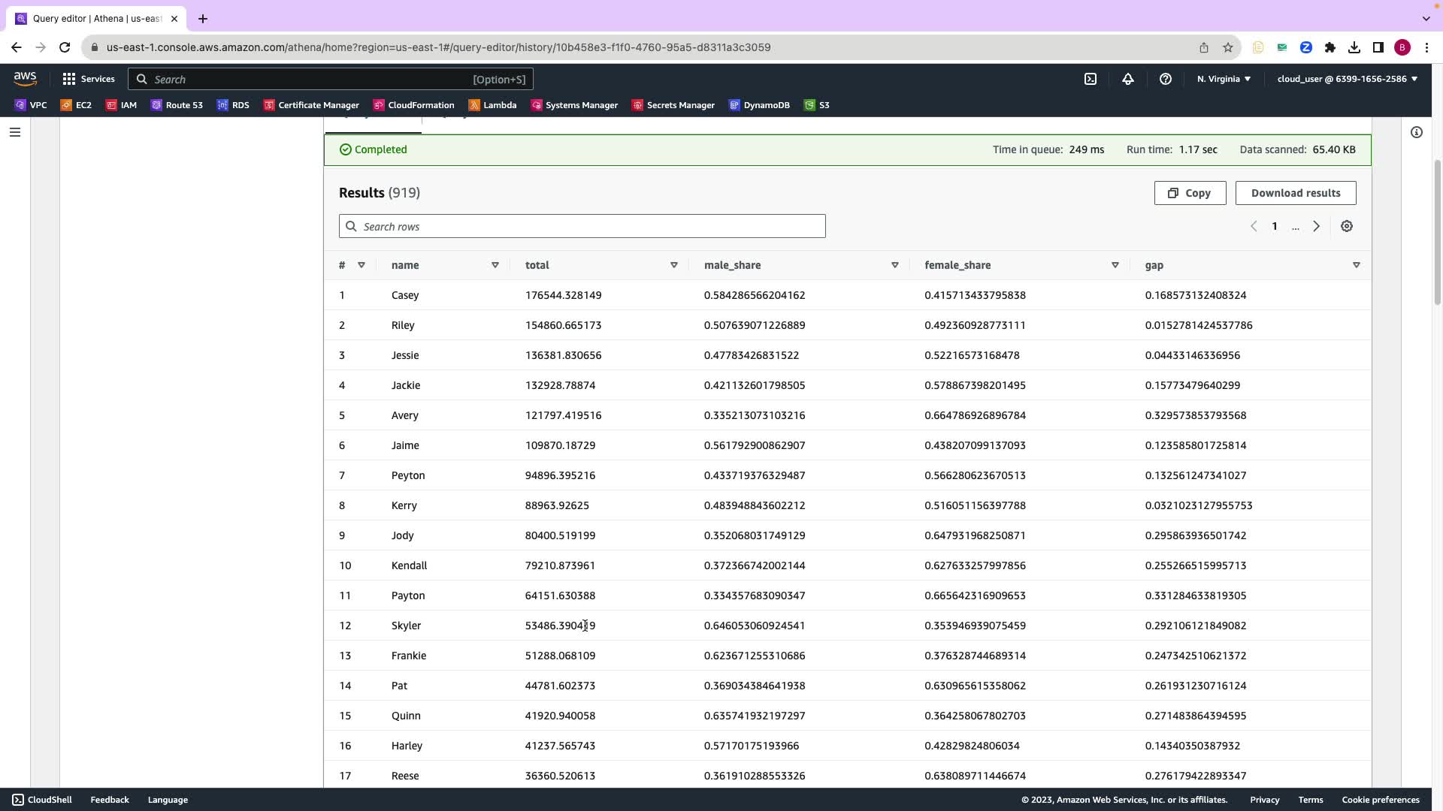
Task: Open AWS CloudShell terminal icon in header
Action: (1091, 79)
